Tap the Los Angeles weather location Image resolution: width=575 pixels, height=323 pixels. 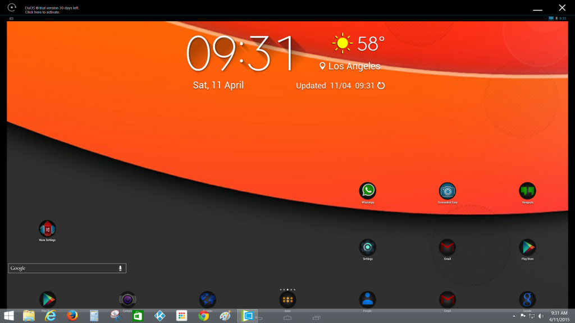tap(350, 66)
